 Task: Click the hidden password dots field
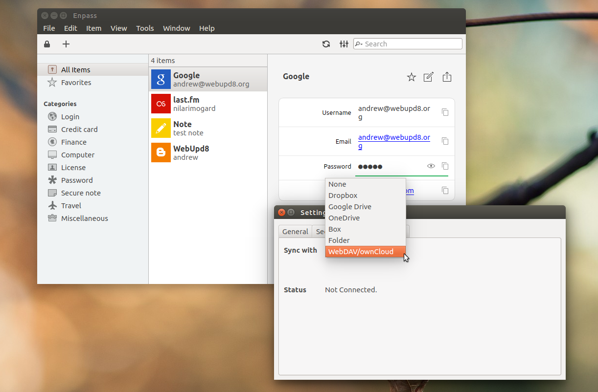[x=370, y=167]
